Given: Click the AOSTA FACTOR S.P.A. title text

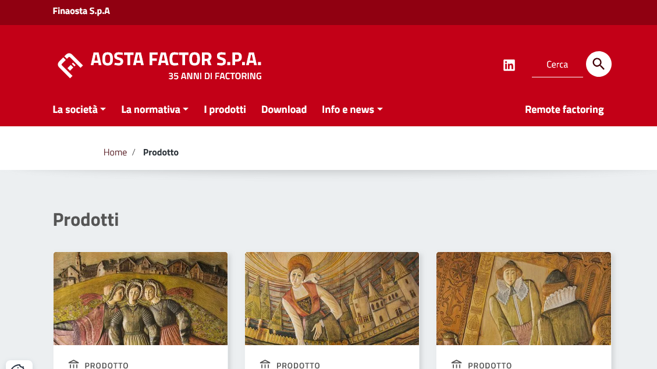Looking at the screenshot, I should [176, 59].
